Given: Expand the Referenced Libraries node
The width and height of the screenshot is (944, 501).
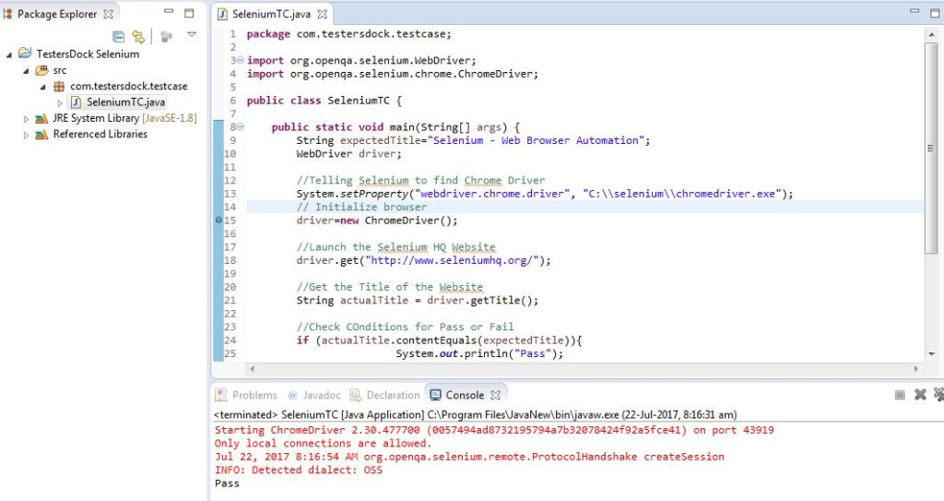Looking at the screenshot, I should [27, 135].
